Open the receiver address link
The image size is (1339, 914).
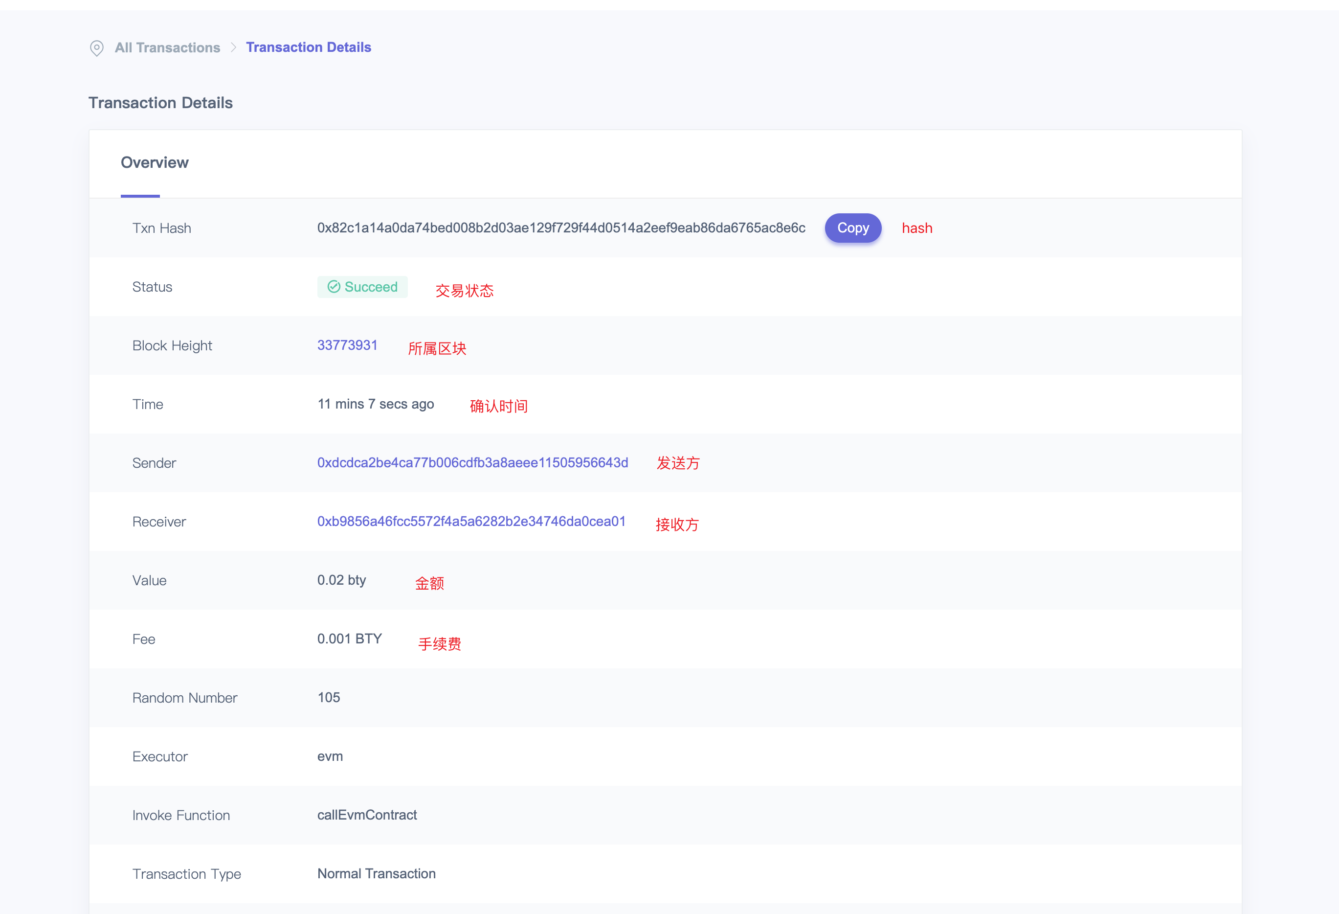(471, 522)
